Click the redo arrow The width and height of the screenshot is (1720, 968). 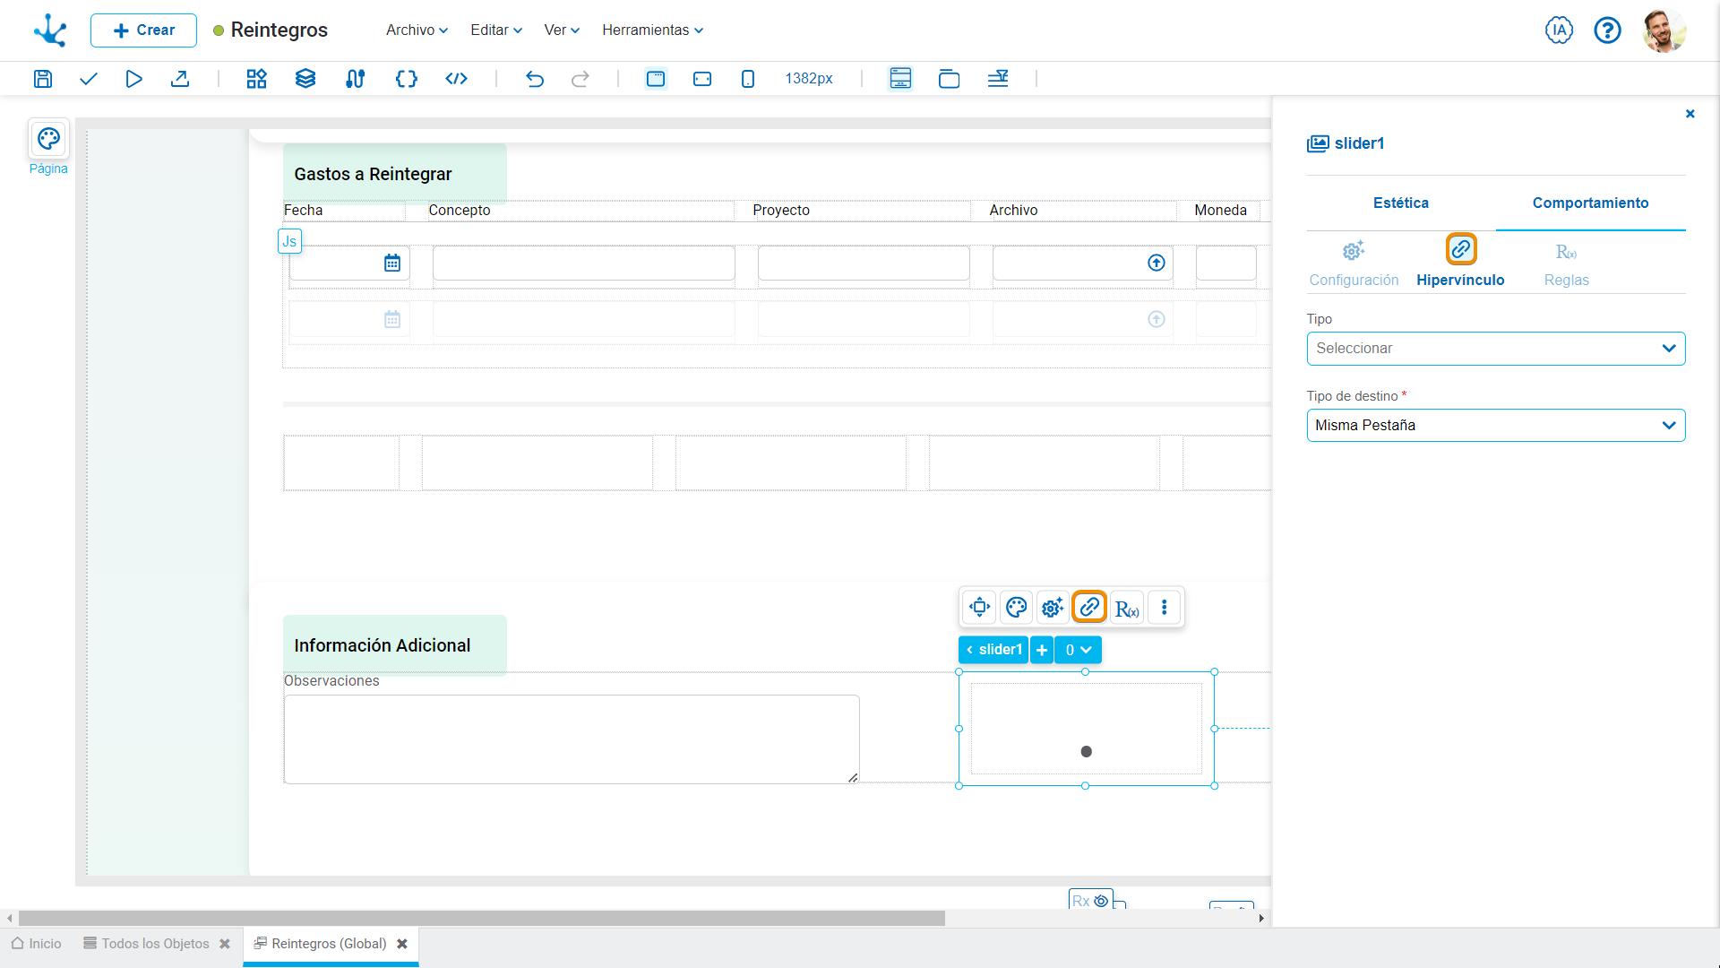point(580,79)
